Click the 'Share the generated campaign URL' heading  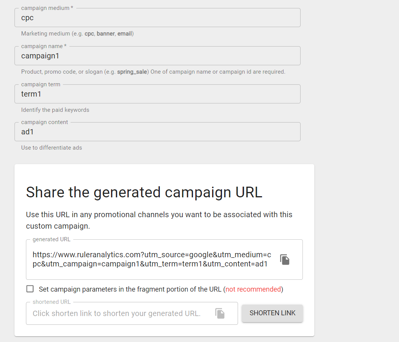point(144,192)
